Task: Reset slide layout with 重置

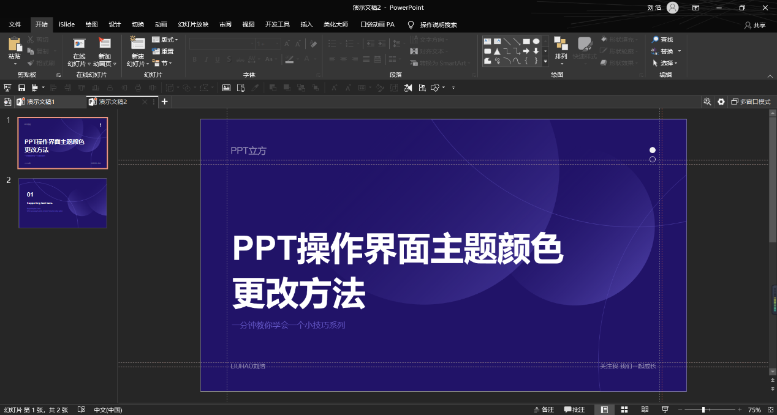Action: point(163,51)
